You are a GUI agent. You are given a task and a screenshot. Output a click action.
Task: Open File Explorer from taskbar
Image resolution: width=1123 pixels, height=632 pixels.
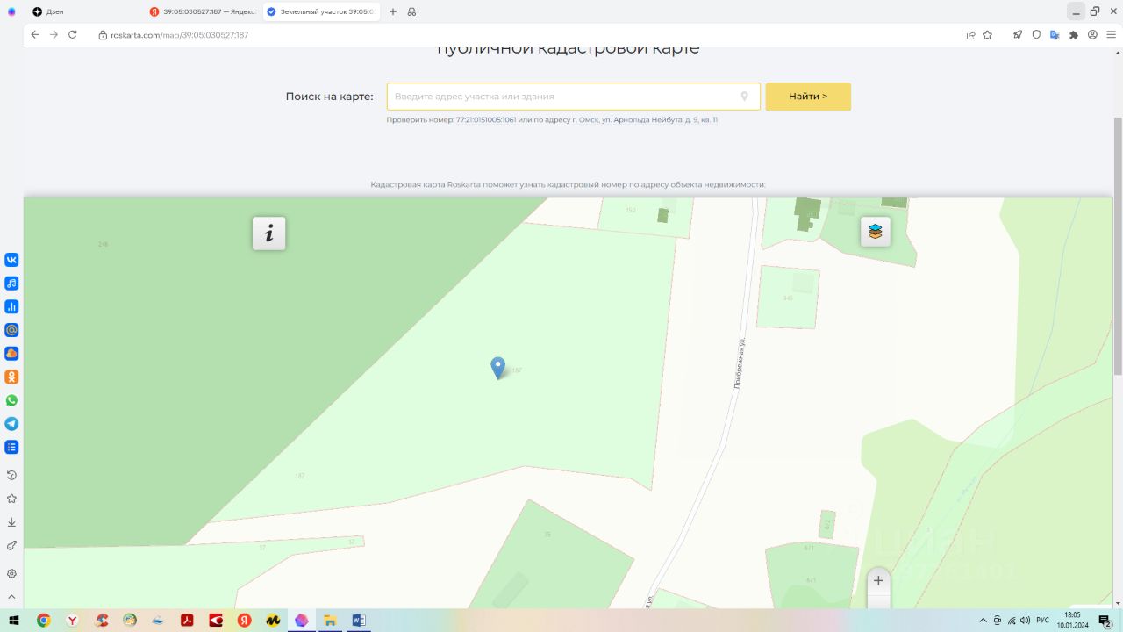tap(330, 621)
